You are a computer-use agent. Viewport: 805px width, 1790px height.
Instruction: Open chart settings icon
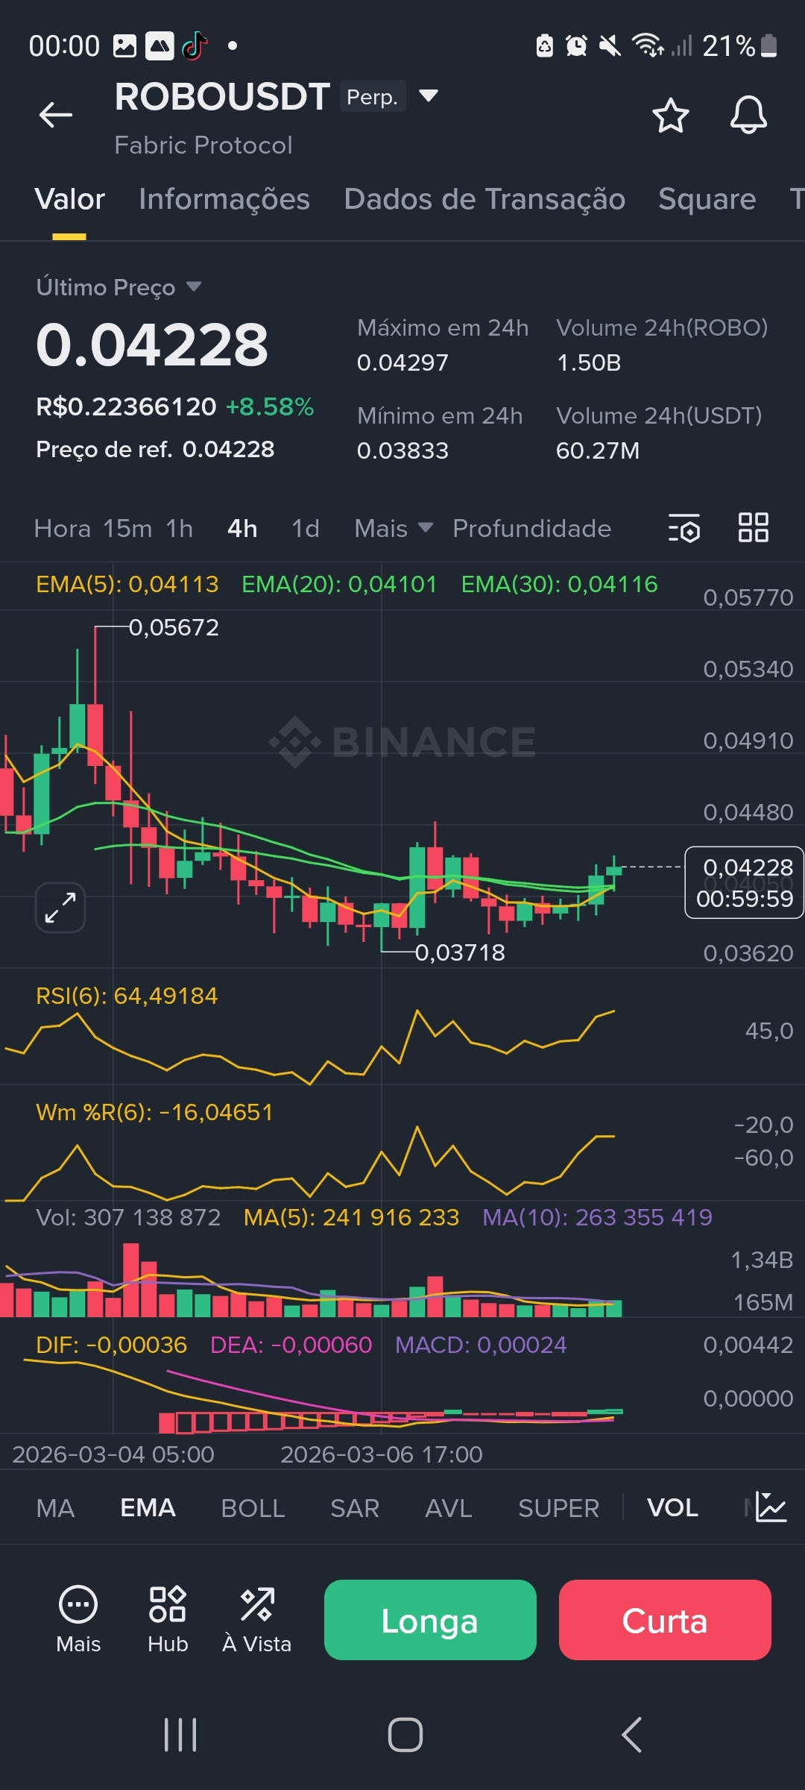[x=684, y=528]
